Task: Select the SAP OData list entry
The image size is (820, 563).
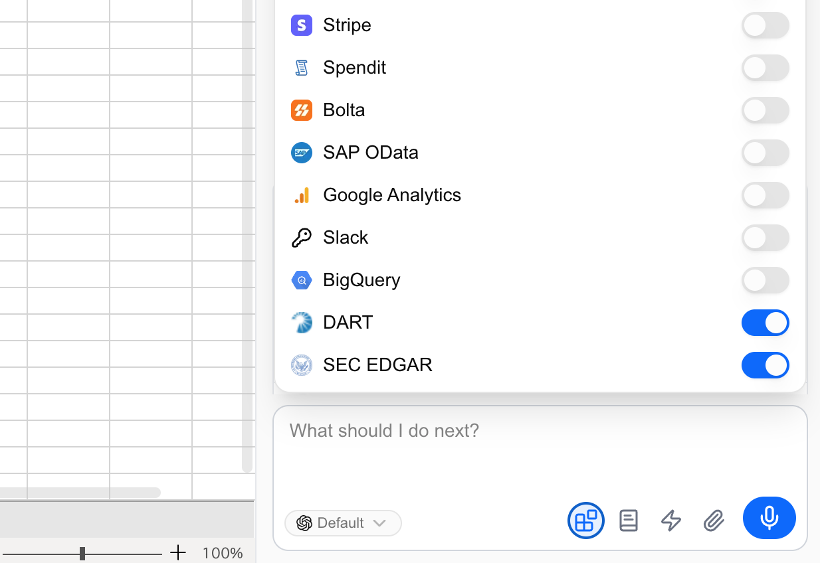Action: point(540,153)
